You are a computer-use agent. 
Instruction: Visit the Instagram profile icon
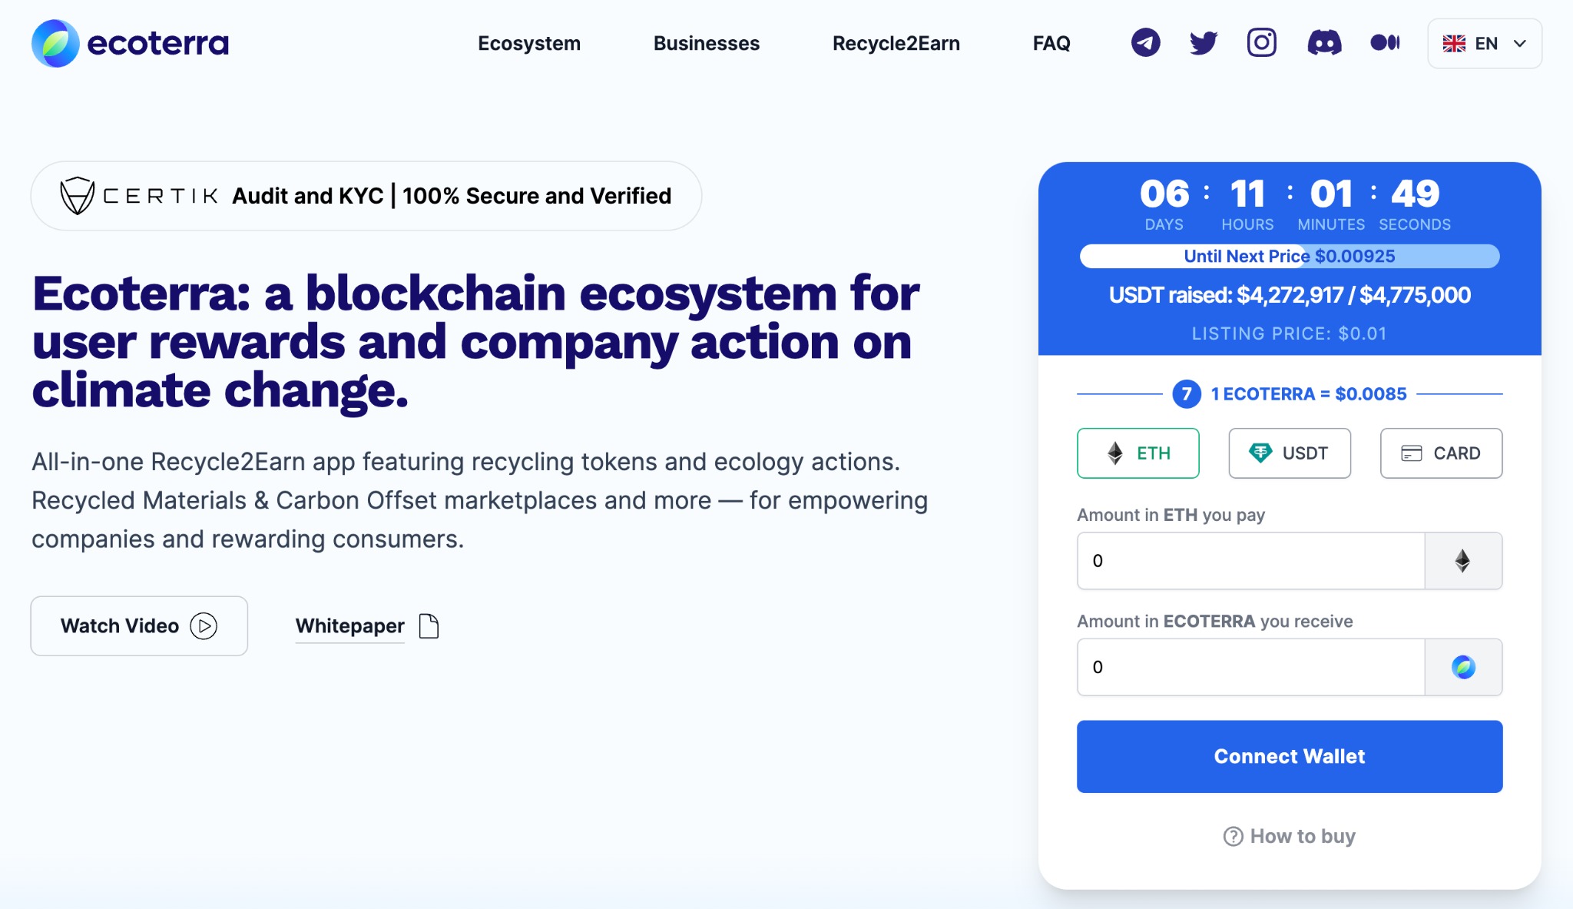[1262, 43]
